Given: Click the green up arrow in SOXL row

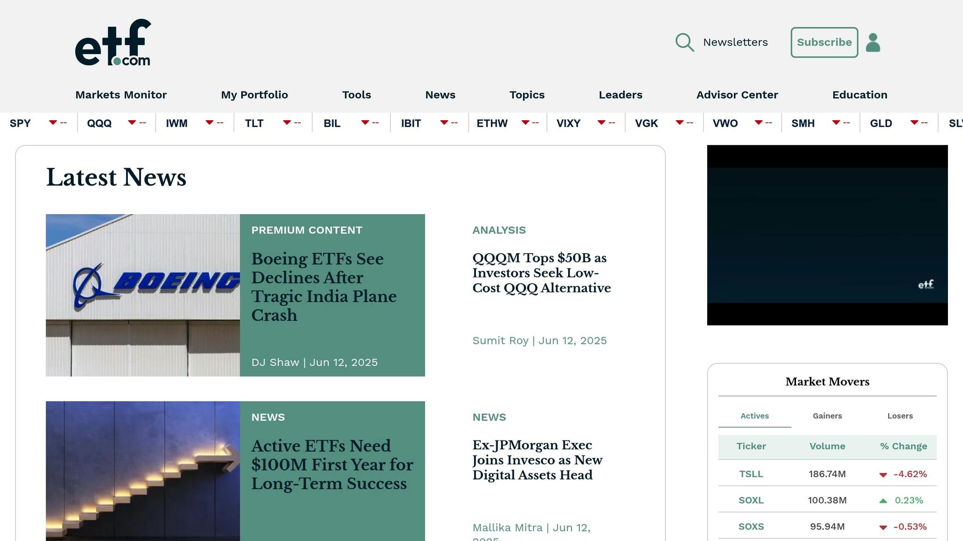Looking at the screenshot, I should pyautogui.click(x=883, y=501).
